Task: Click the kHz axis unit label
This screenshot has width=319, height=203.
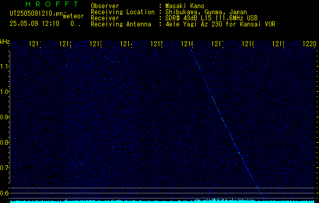Action: 5,42
